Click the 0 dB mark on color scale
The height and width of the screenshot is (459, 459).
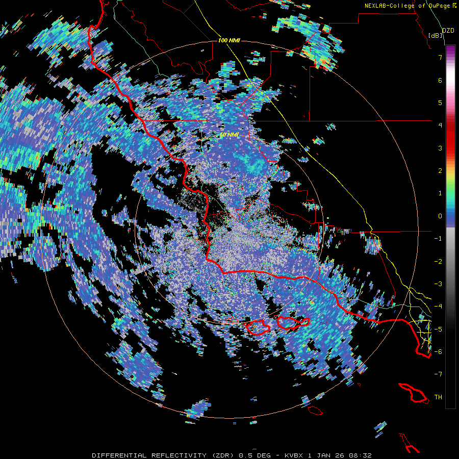click(x=440, y=216)
